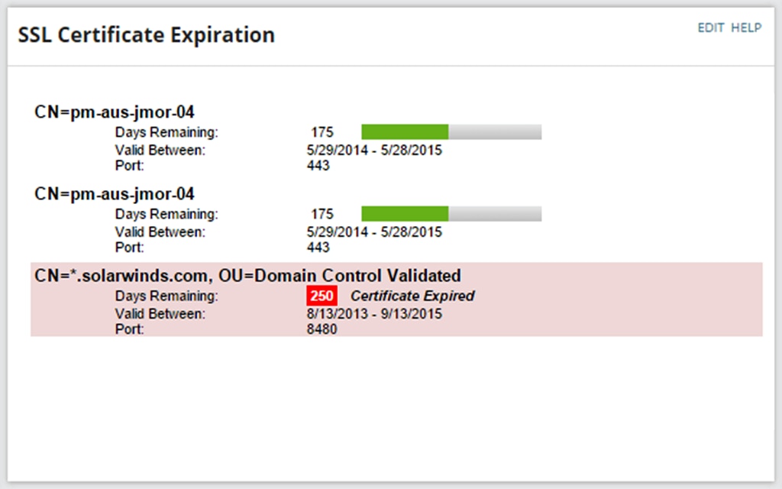Select the second CN=pm-aus-jmor-04 certificate entry
Screen dimensions: 782x489
115,193
